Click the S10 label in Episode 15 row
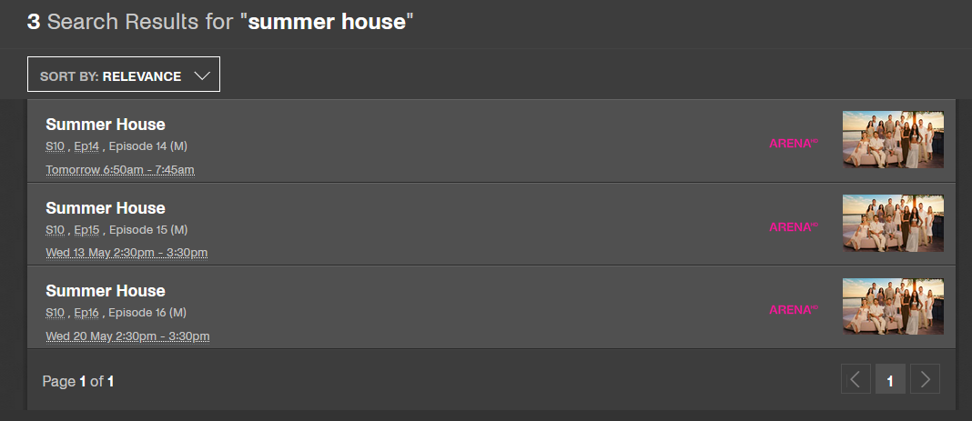This screenshot has width=972, height=421. [x=56, y=230]
